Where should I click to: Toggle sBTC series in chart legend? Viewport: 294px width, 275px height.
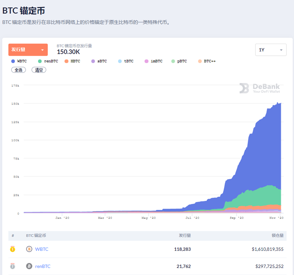tap(99, 61)
